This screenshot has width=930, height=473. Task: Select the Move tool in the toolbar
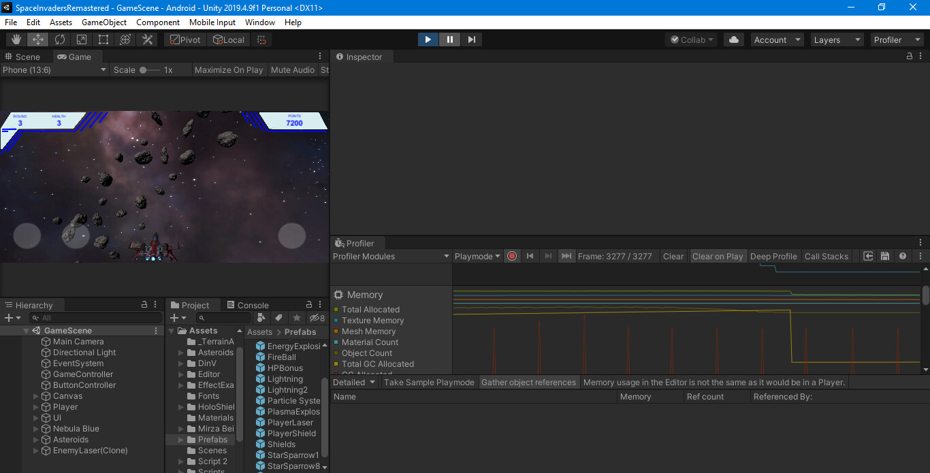point(37,39)
